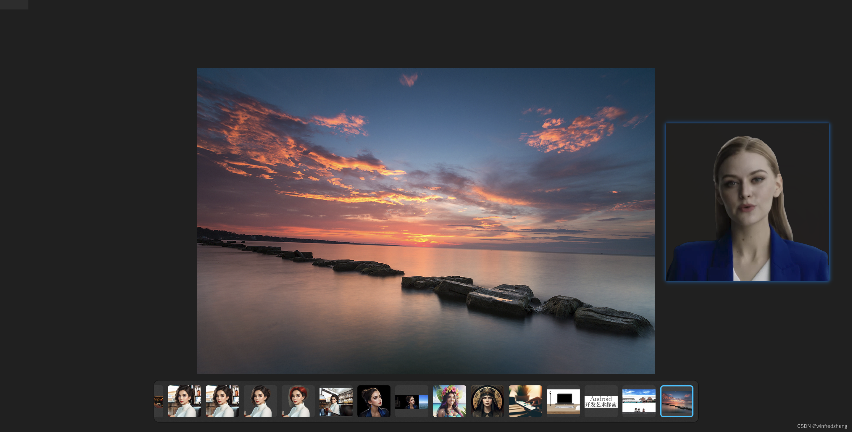Select the woman in blue on black thumbnail
This screenshot has height=432, width=852.
pos(374,401)
